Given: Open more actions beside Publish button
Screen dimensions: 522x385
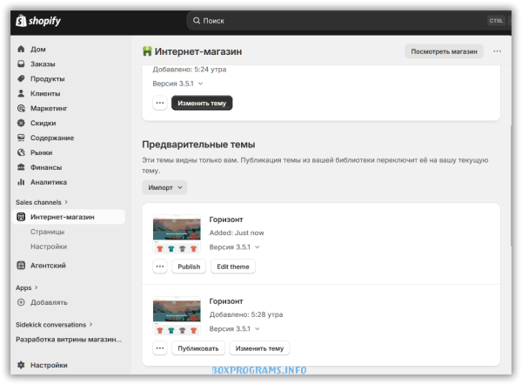Looking at the screenshot, I should (160, 267).
